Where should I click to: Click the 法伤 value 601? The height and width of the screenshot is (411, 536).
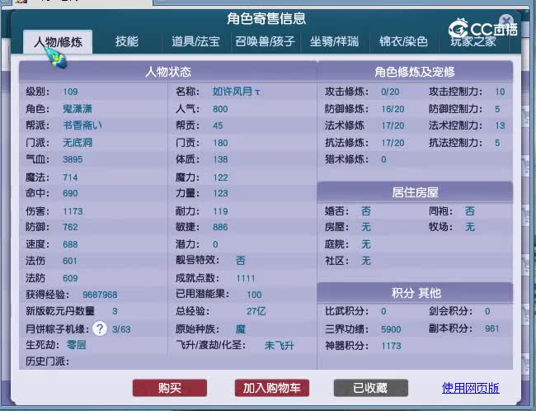click(70, 261)
